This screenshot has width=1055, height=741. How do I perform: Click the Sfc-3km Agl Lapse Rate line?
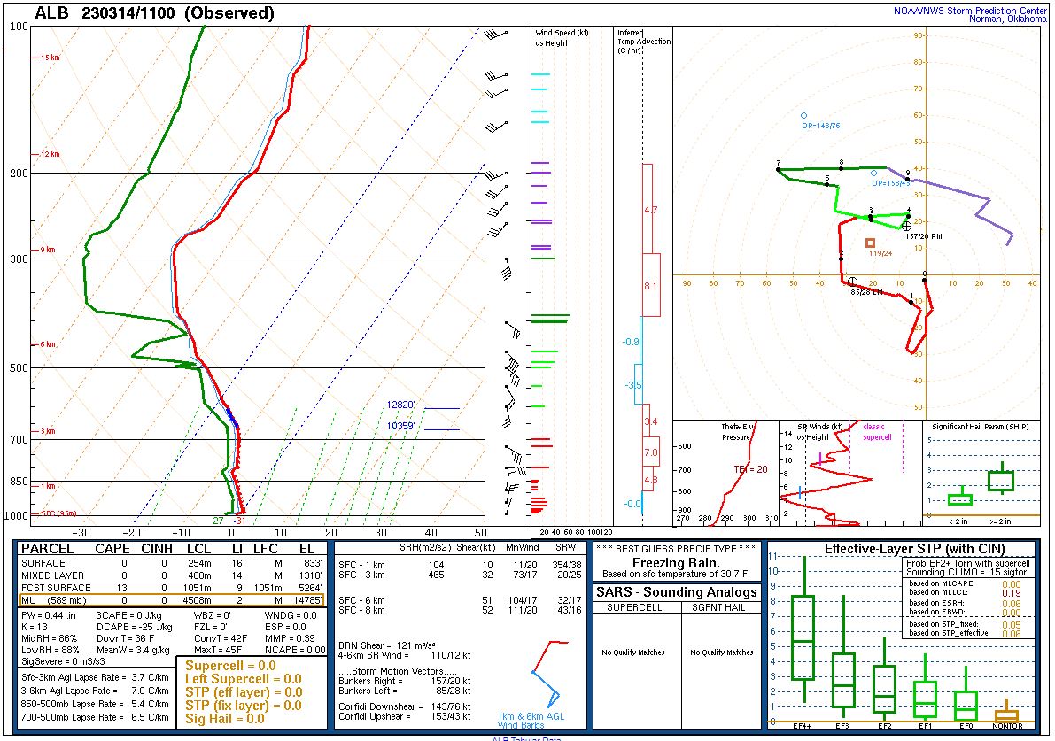coord(95,678)
